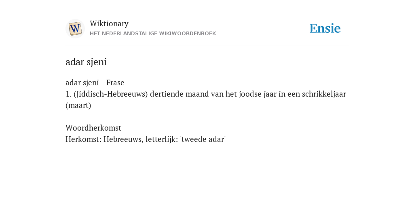
Task: Click the number 1. before the definition
Action: (x=69, y=94)
